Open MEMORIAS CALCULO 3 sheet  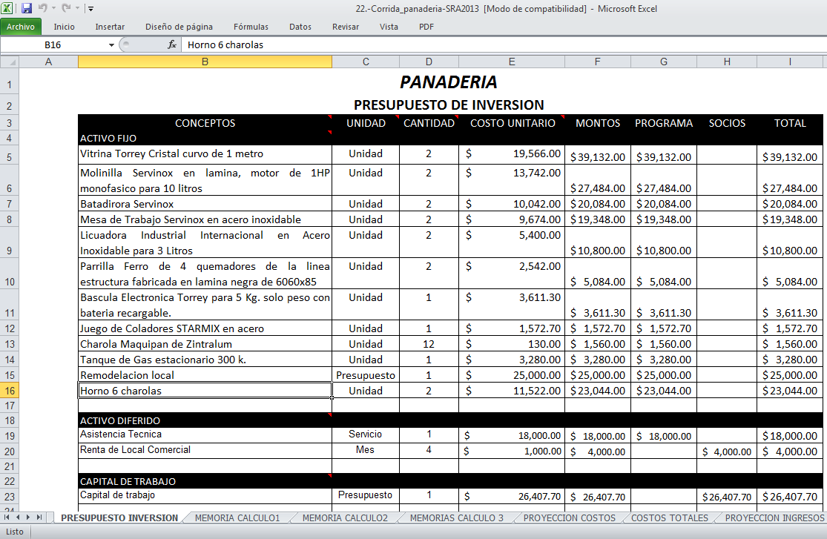coord(457,518)
